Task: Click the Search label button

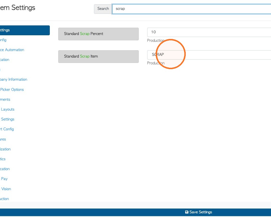Action: point(103,9)
